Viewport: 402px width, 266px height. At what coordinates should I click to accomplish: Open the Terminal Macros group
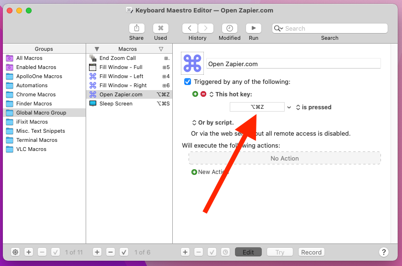(45, 140)
